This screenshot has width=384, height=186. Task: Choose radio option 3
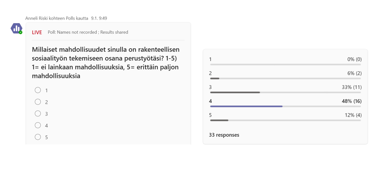click(38, 114)
